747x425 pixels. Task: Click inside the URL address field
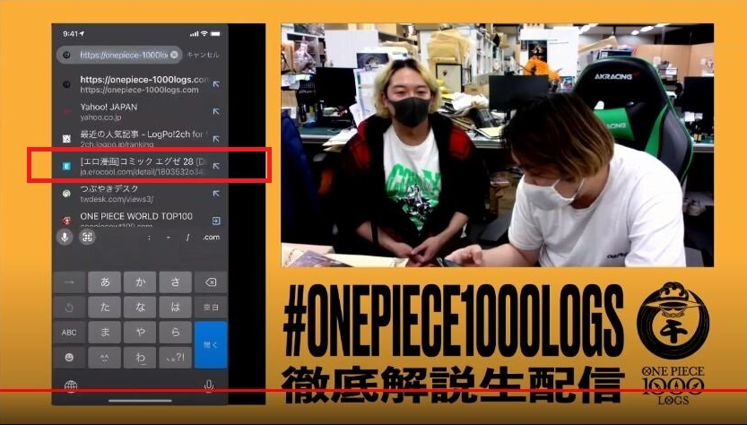[x=121, y=55]
